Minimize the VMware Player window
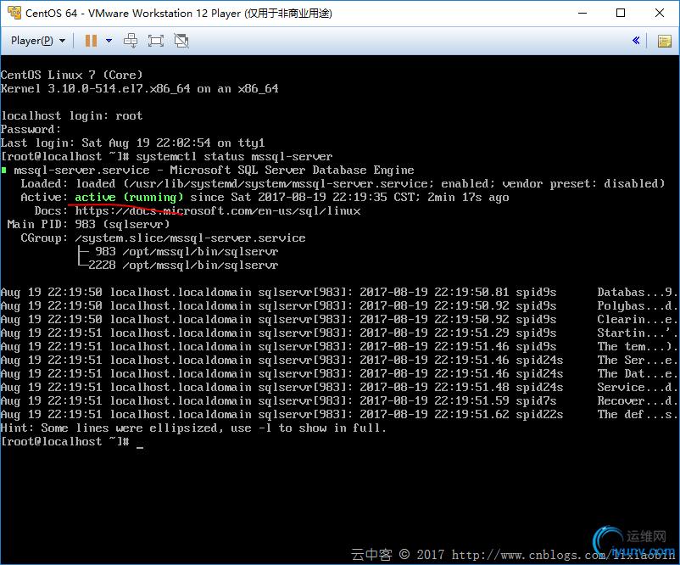The height and width of the screenshot is (565, 680). pos(582,13)
